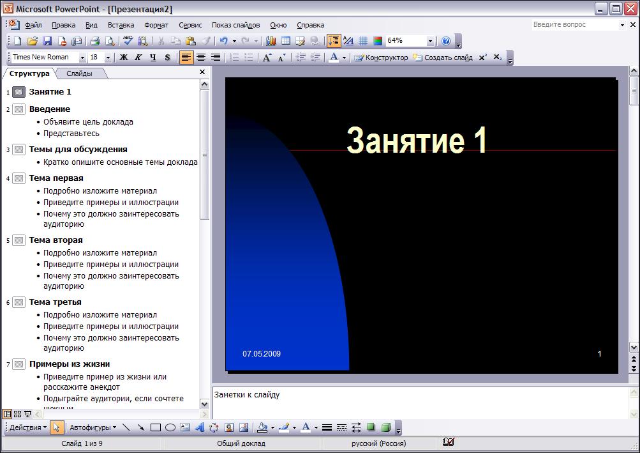Apply superscript x² formatting
640x453 pixels.
[483, 58]
